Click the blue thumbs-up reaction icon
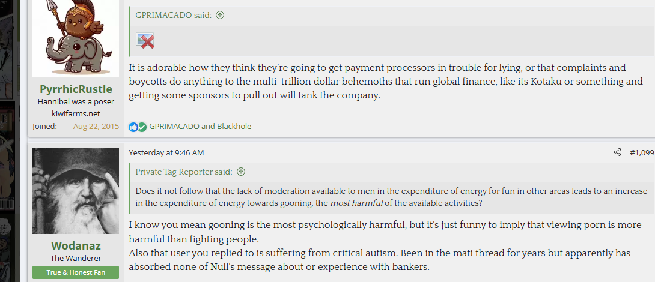The image size is (655, 282). pos(133,127)
